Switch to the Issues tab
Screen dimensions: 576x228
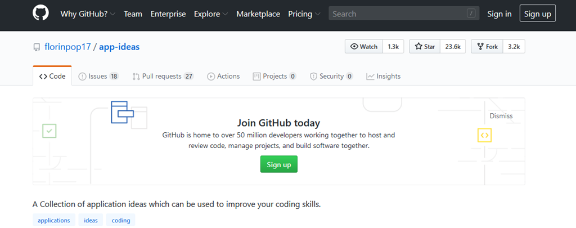[x=98, y=77]
